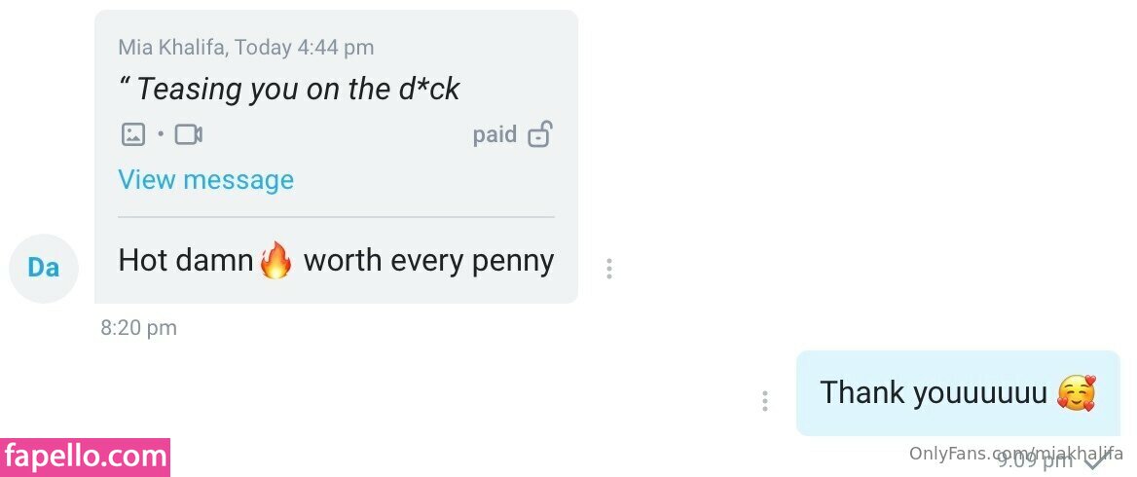Click the fire emoji in the message
Viewport: 1137px width, 477px height.
276,260
